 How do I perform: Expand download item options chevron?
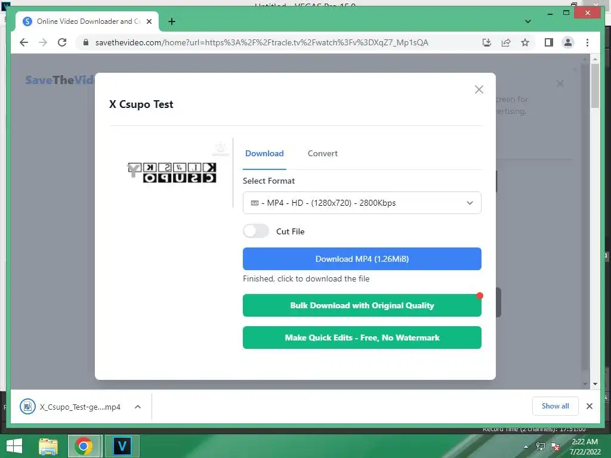(x=138, y=407)
